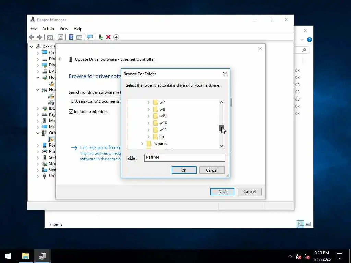Open the Properties toolbar icon

60,37
